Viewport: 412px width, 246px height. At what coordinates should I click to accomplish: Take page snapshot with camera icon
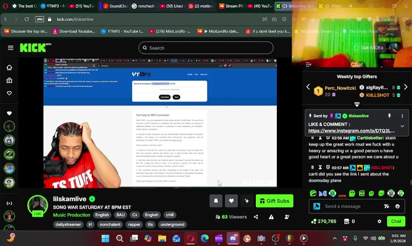274,19
